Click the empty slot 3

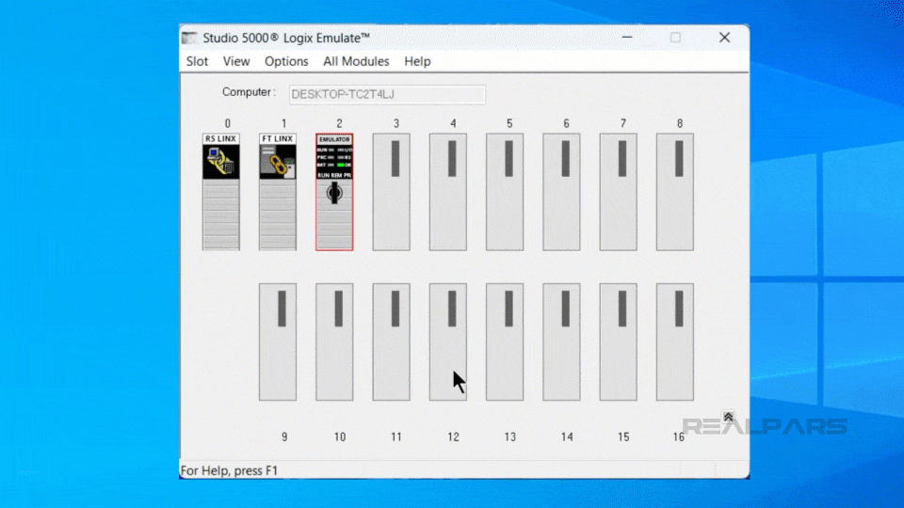click(x=391, y=192)
